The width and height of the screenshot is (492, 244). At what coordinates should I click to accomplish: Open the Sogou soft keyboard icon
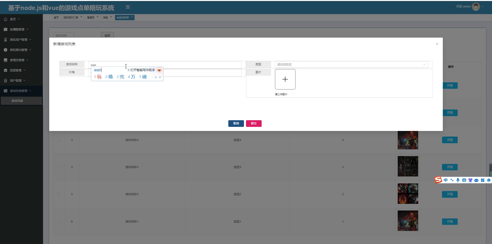[x=464, y=180]
